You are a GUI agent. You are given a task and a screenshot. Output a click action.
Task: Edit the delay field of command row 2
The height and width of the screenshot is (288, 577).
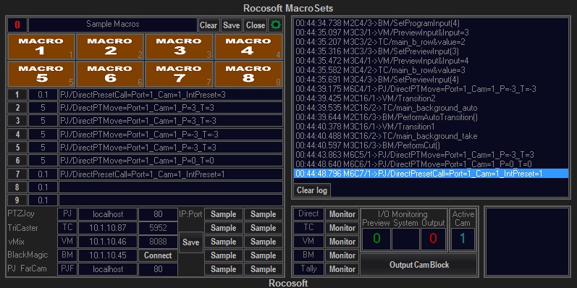point(43,108)
